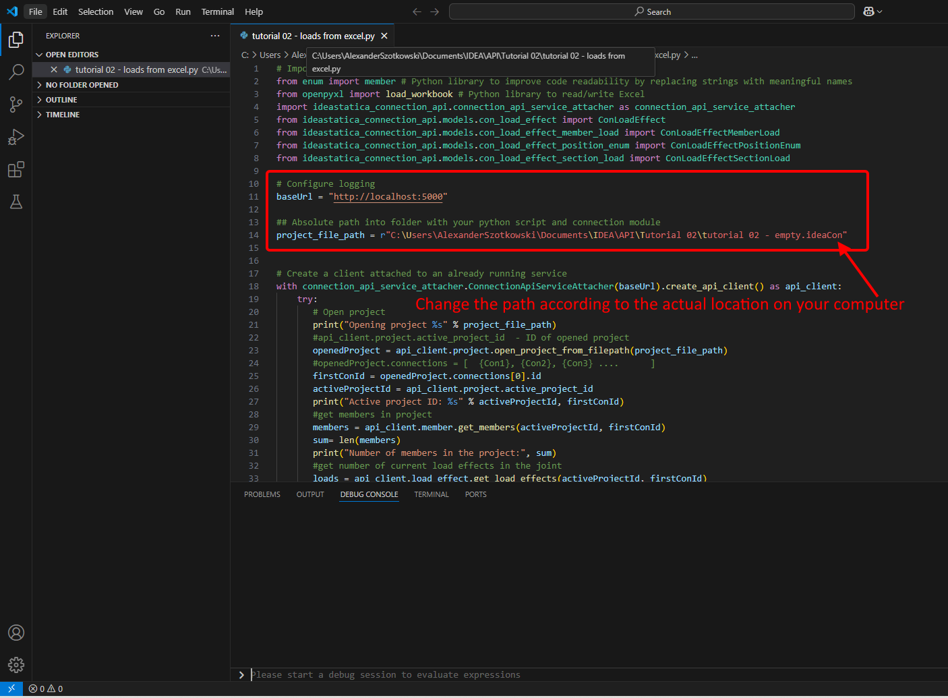Open the Extensions view
Screen dimensions: 948x698
coord(16,169)
